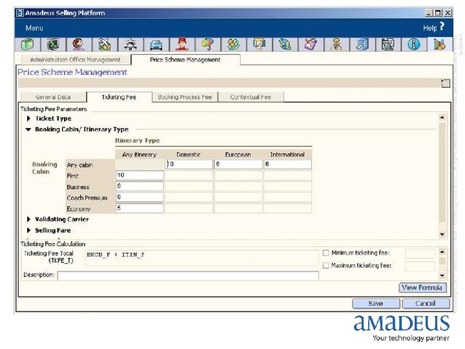This screenshot has height=349, width=465.
Task: Click the First cabin Any itinerary field
Action: (x=139, y=175)
